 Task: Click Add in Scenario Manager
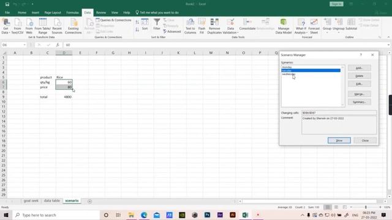click(x=360, y=68)
